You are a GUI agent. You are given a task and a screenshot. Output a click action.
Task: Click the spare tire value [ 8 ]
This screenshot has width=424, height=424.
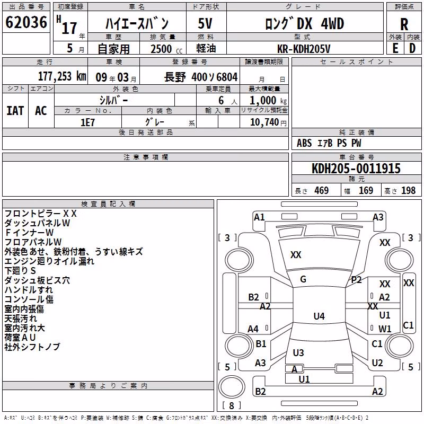tap(232, 405)
